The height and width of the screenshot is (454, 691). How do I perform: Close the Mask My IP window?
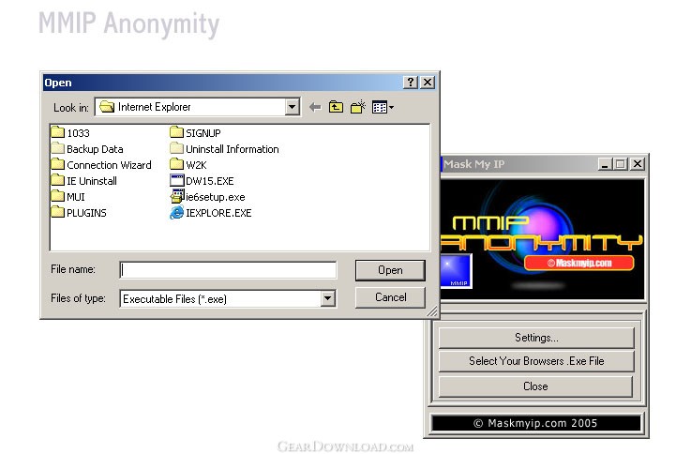pos(638,164)
